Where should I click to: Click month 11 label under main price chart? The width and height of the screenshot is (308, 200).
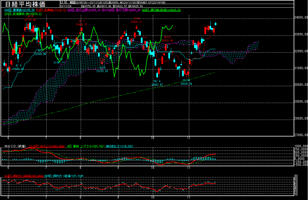click(189, 138)
